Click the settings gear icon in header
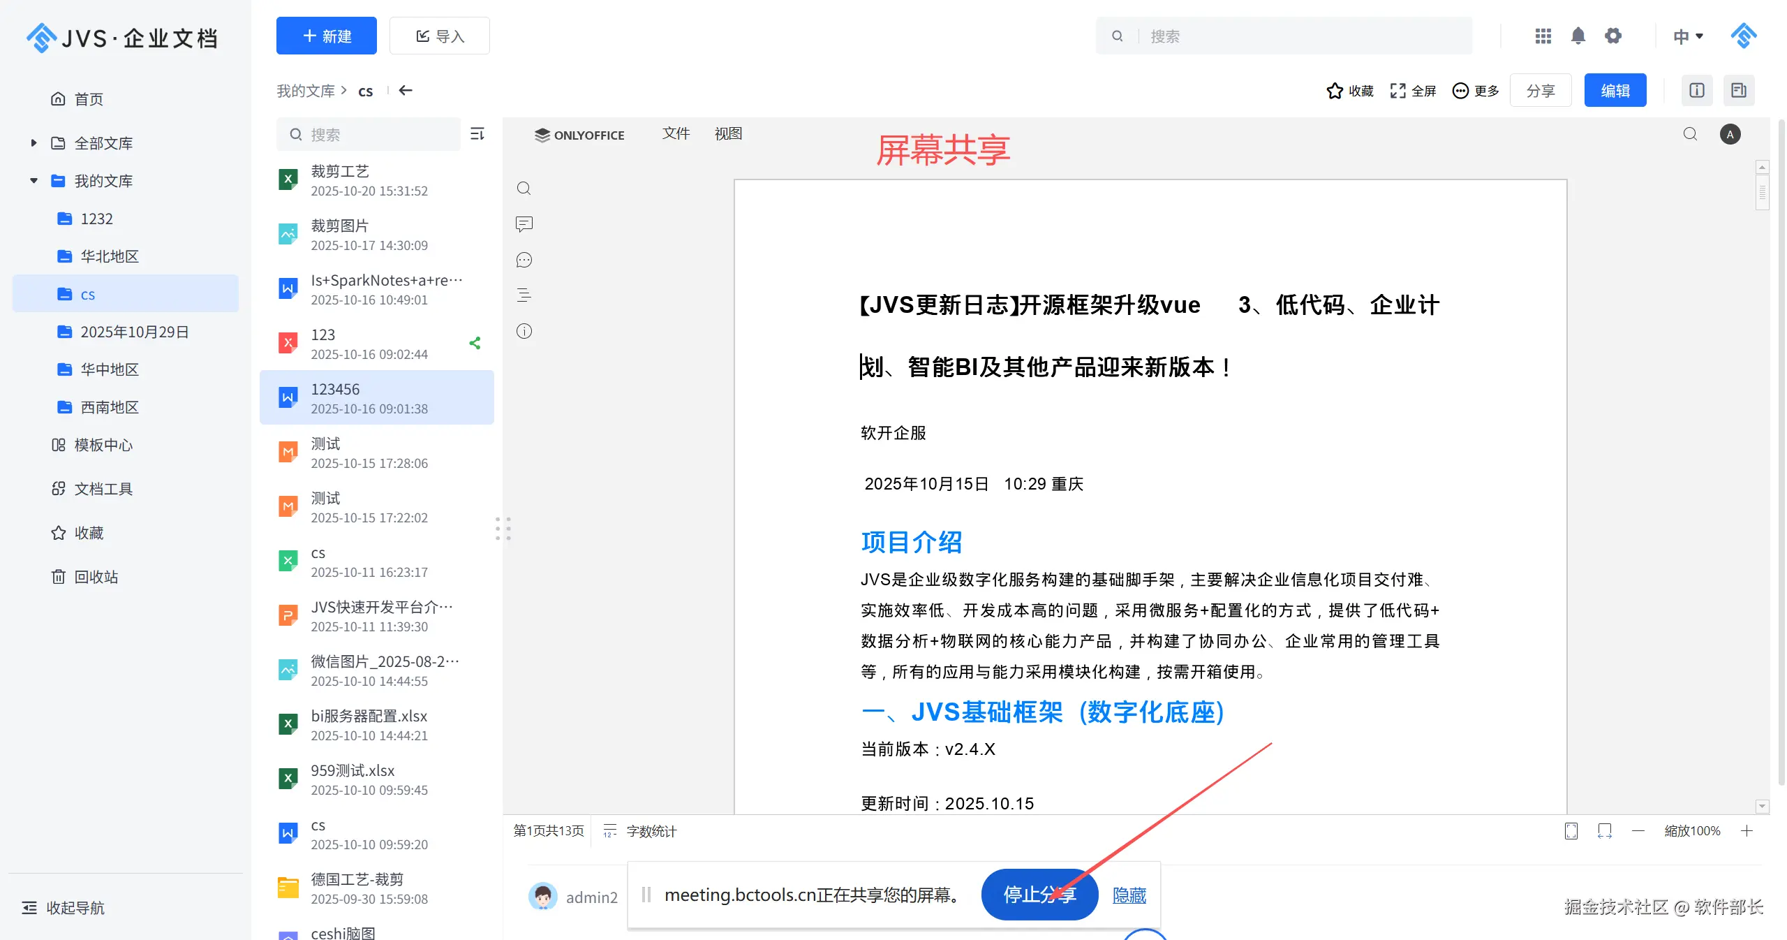Viewport: 1787px width, 940px height. 1612,36
